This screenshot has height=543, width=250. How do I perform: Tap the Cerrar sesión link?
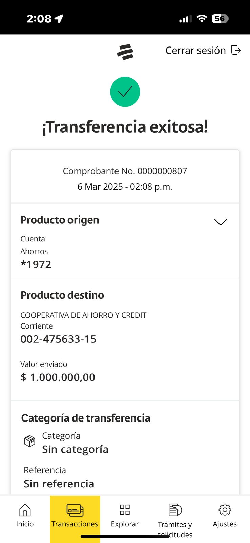click(195, 51)
